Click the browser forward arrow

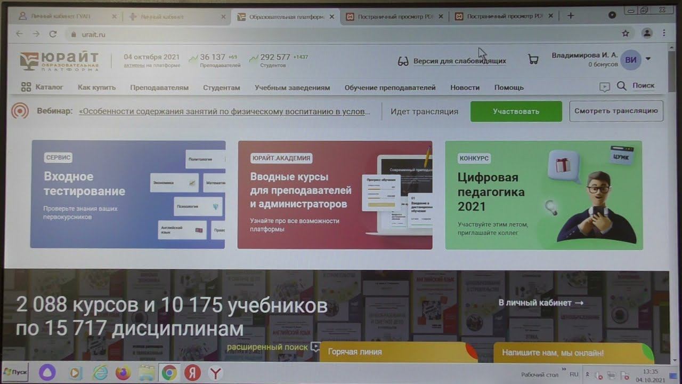(36, 34)
